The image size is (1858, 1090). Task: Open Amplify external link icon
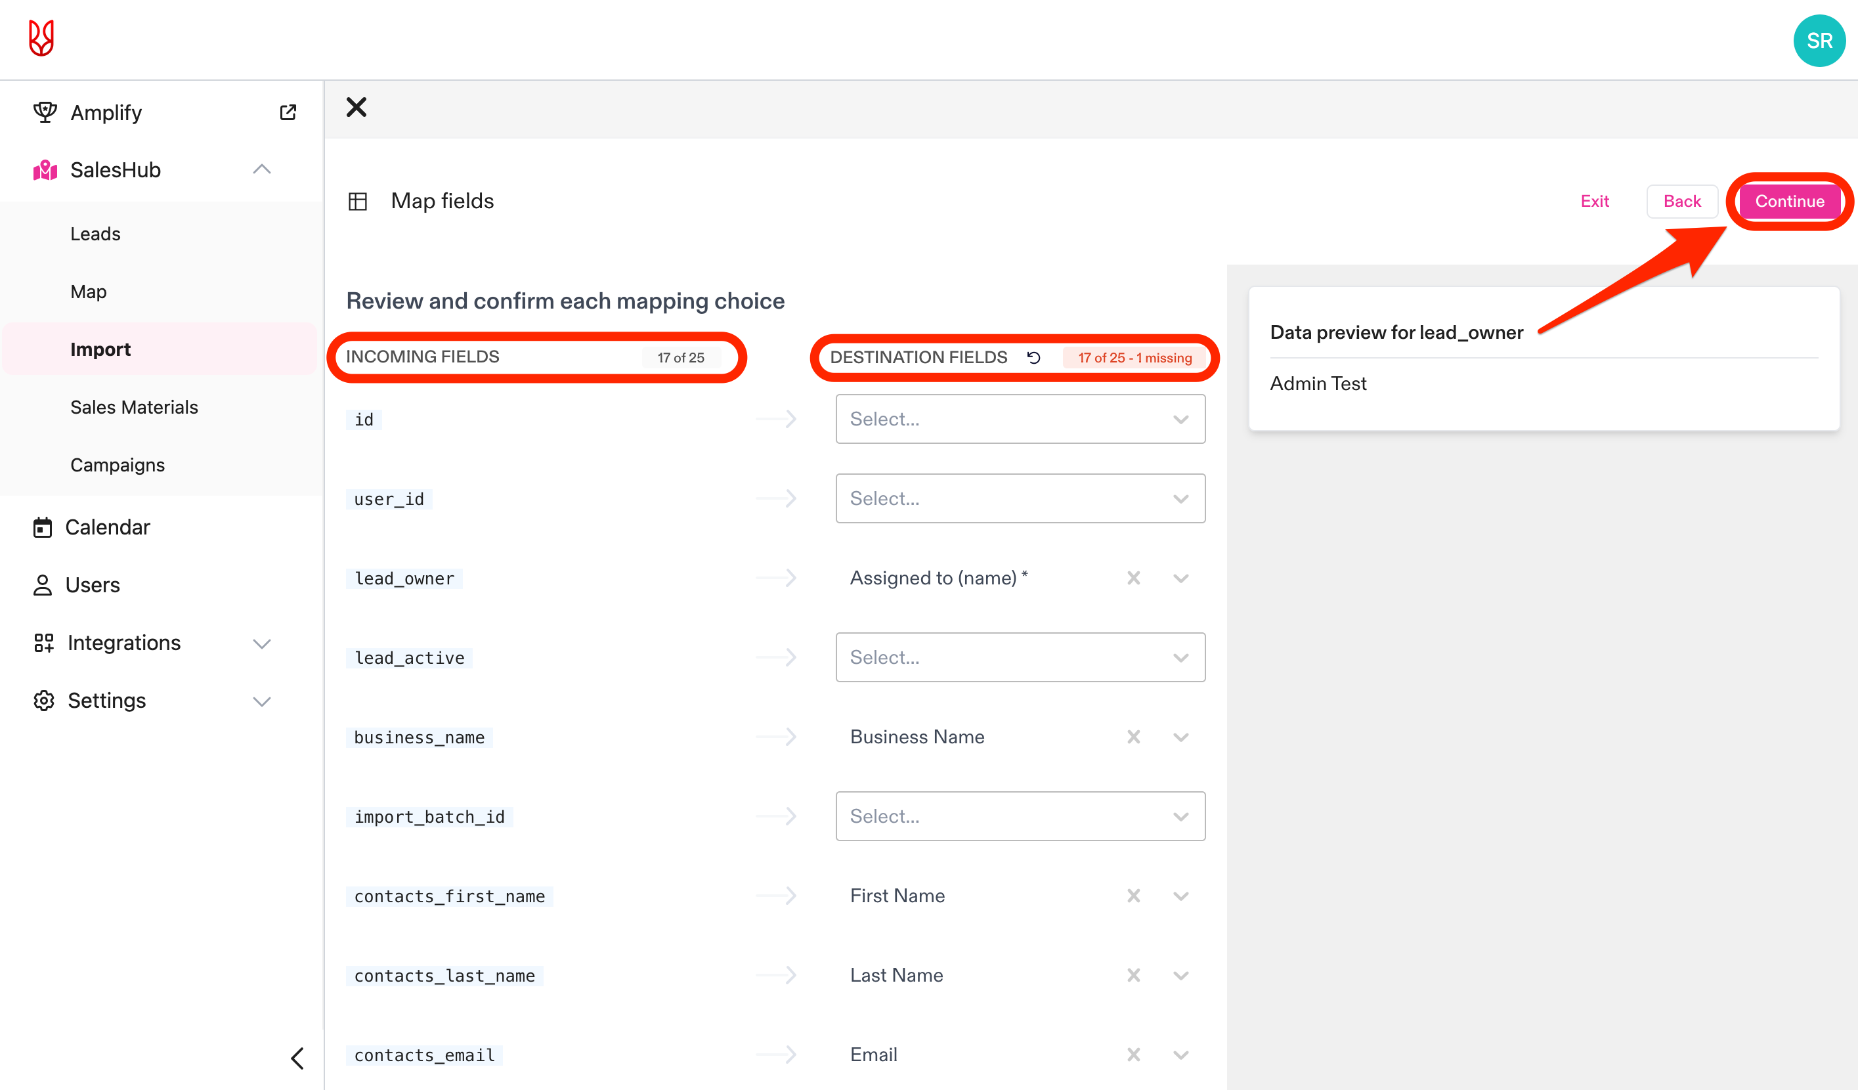[x=288, y=112]
